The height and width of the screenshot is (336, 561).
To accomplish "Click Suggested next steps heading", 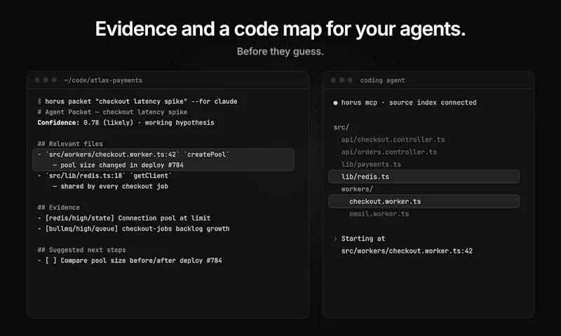I will (81, 250).
